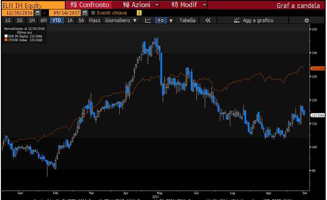Click the Set month label on time axis

tap(304, 193)
